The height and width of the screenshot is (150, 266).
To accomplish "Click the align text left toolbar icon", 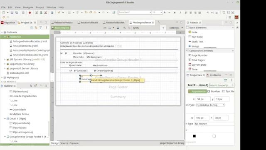I will (186, 12).
